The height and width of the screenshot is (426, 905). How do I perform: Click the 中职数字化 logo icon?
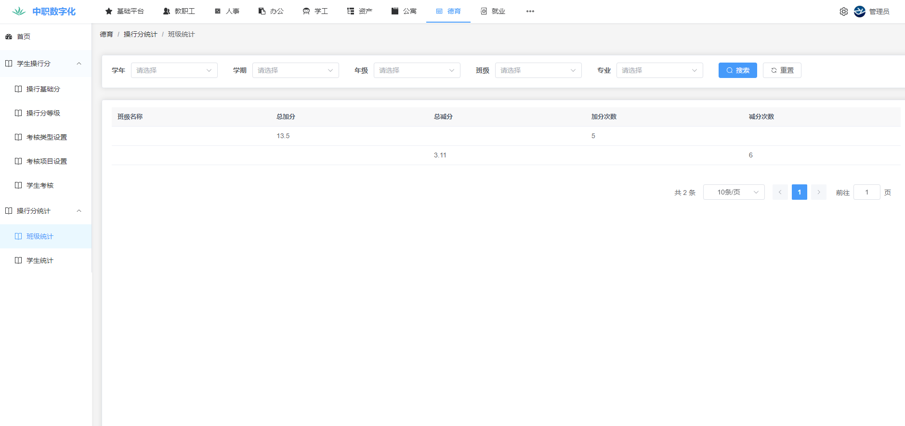19,12
